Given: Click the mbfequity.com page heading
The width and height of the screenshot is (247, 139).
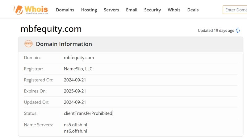Looking at the screenshot, I should click(51, 29).
